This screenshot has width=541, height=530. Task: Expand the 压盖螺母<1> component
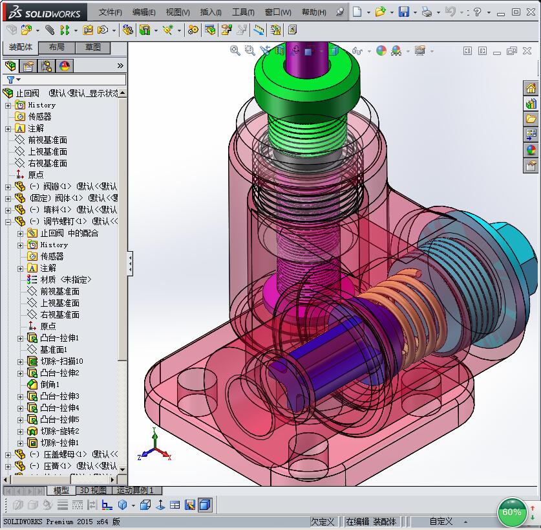pos(8,455)
